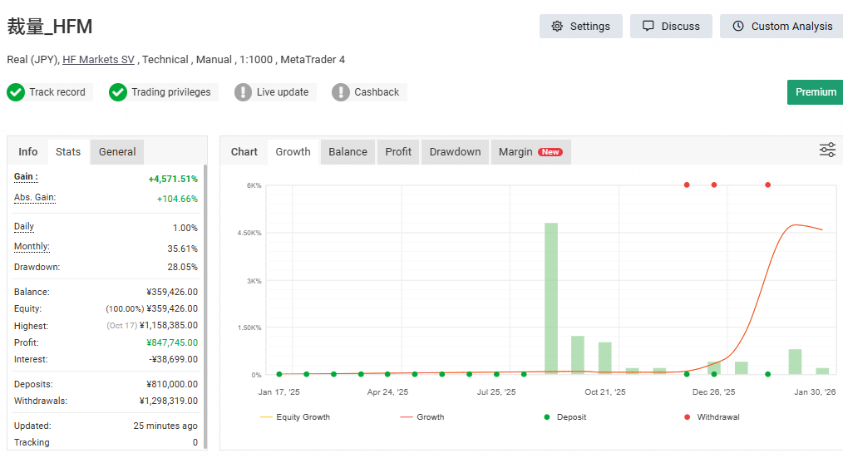
Task: Click the Settings gear icon
Action: (x=557, y=27)
